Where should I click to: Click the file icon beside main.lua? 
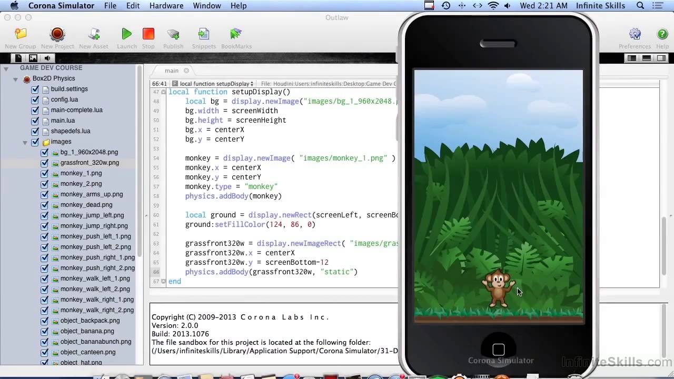(45, 121)
